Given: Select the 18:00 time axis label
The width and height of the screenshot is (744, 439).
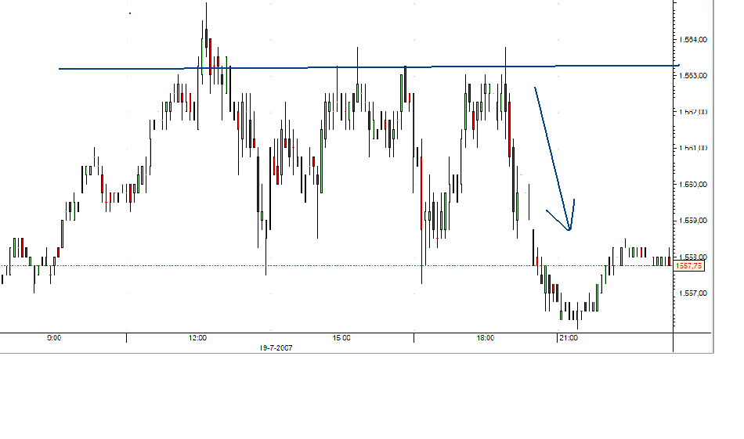Looking at the screenshot, I should tap(485, 338).
